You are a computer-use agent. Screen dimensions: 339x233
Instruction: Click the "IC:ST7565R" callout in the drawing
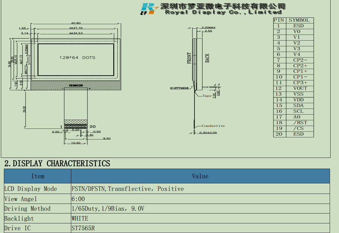pyautogui.click(x=179, y=88)
